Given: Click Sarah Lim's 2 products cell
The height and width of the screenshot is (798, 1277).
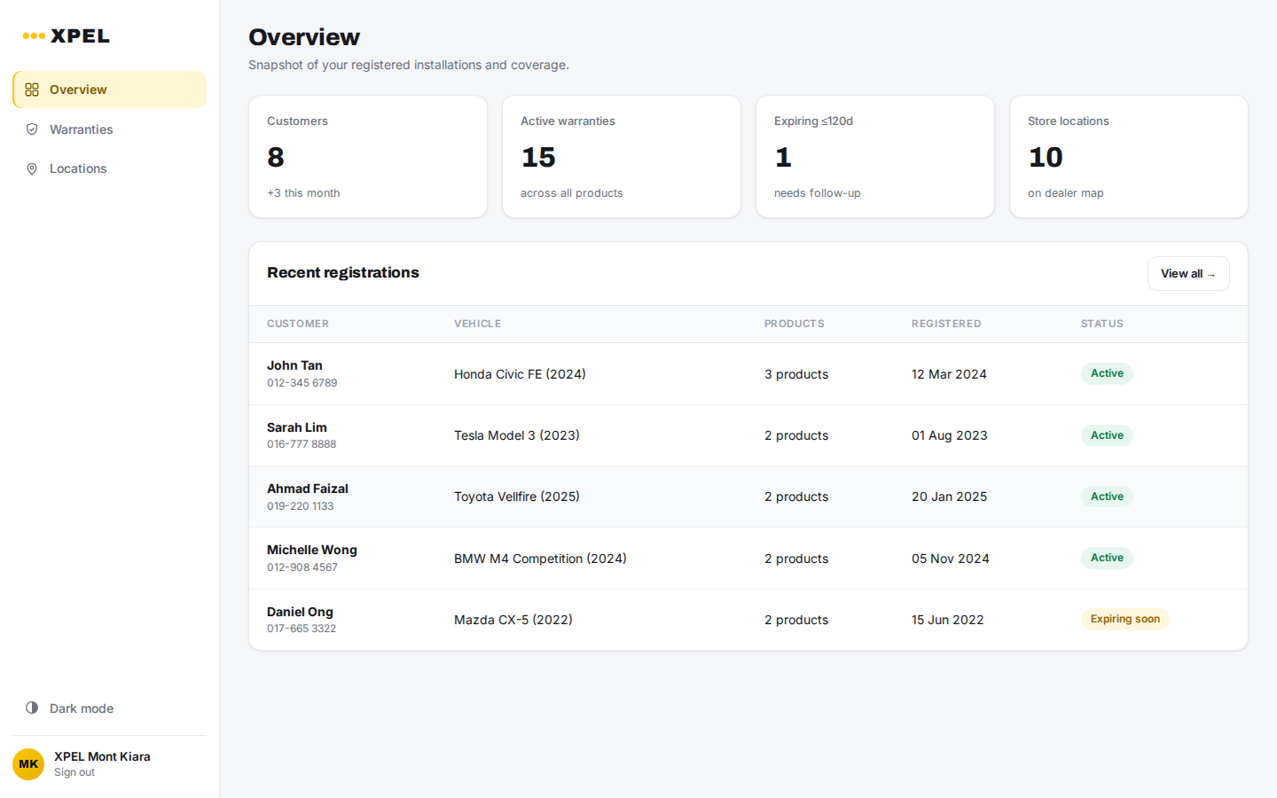Looking at the screenshot, I should (x=796, y=435).
